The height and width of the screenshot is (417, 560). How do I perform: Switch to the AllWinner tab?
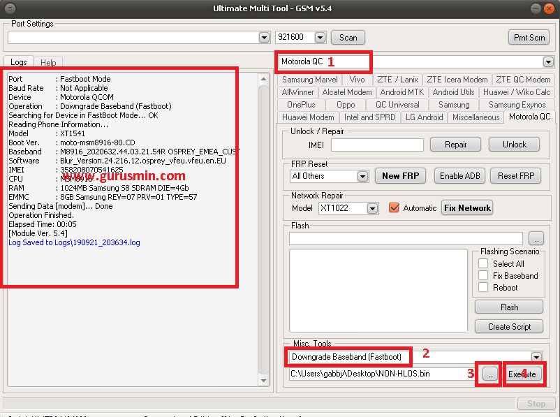(x=297, y=92)
